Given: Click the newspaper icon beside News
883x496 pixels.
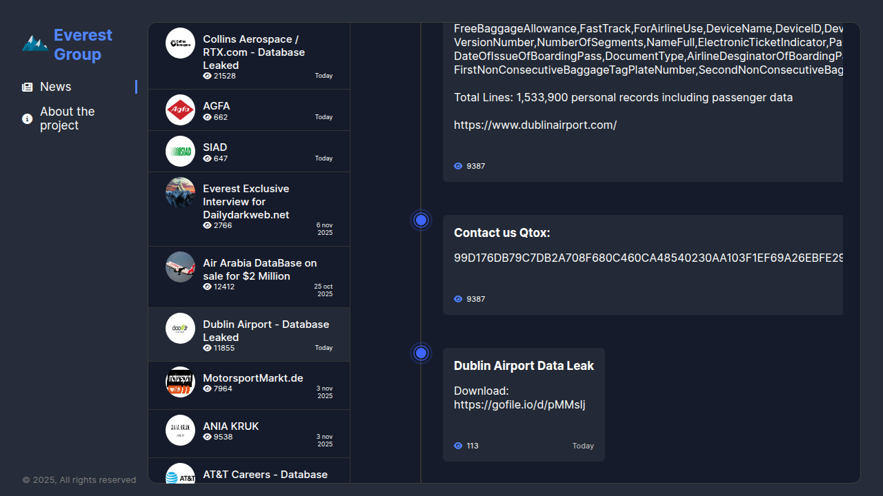Looking at the screenshot, I should [28, 87].
